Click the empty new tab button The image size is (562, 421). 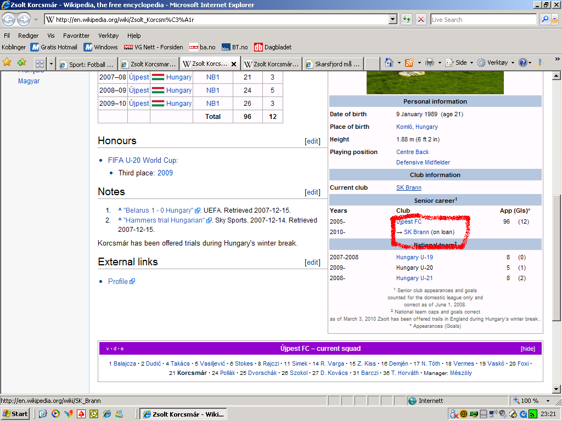click(373, 64)
